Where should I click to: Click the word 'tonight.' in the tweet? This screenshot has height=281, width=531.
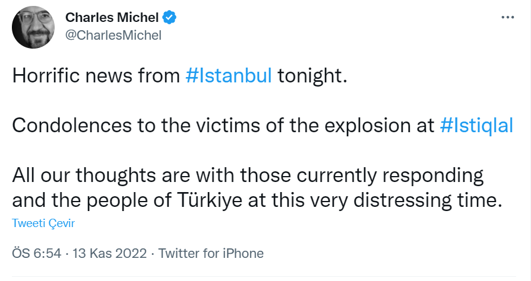[312, 75]
